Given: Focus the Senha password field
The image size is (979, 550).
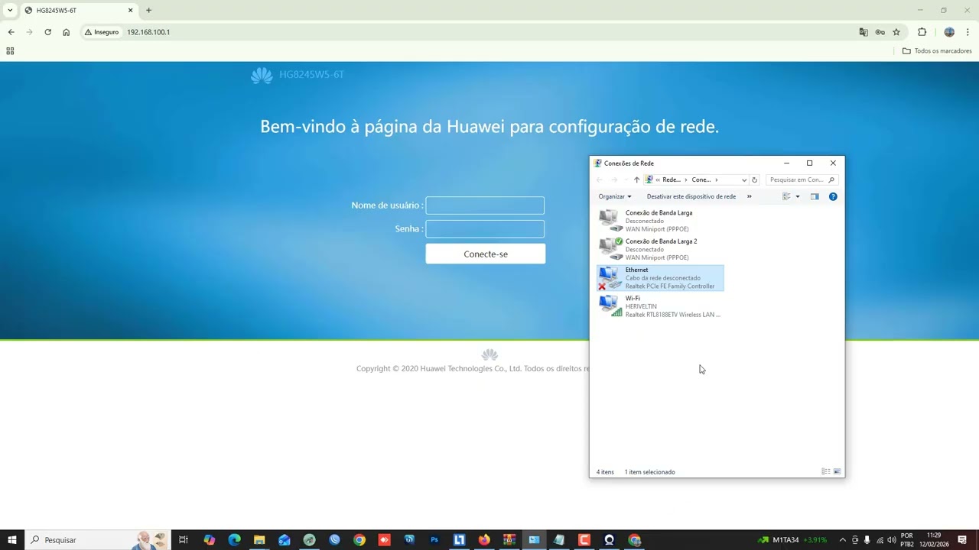Looking at the screenshot, I should coord(485,229).
